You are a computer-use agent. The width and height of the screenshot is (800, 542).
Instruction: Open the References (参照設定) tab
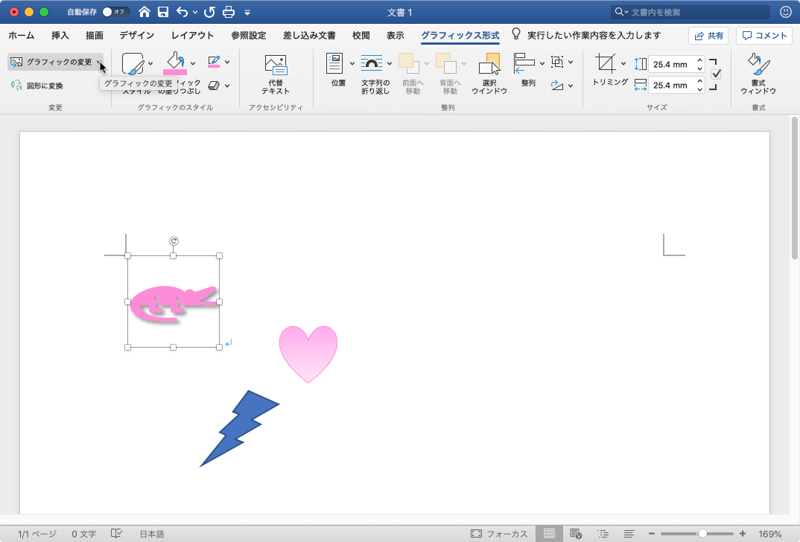pos(249,35)
